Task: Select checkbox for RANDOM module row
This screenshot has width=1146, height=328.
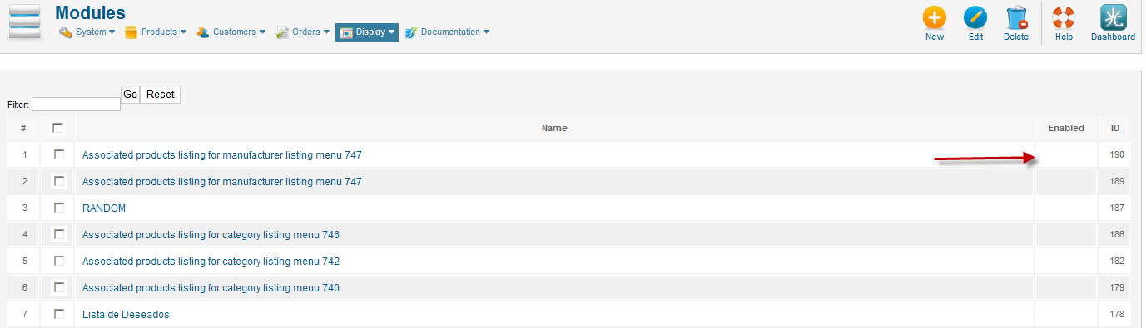Action: pyautogui.click(x=59, y=208)
